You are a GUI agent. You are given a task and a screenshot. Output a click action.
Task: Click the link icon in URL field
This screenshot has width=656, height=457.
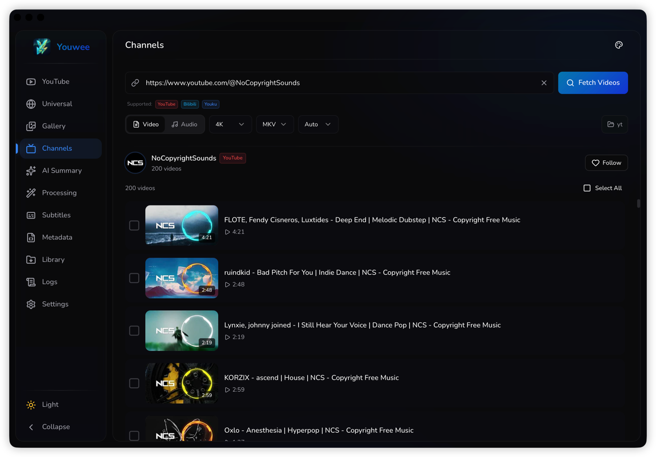pyautogui.click(x=135, y=83)
